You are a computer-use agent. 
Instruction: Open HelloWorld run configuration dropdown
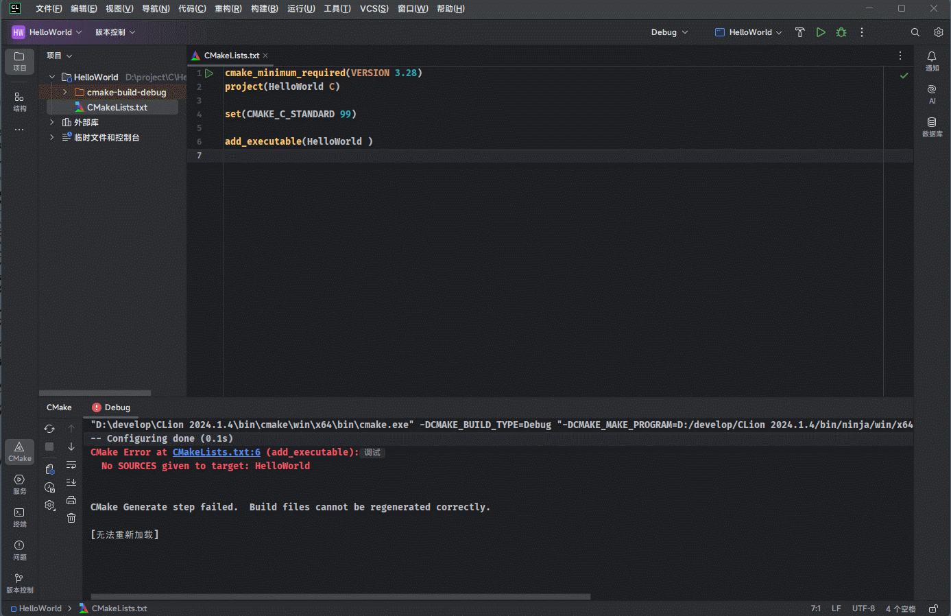748,32
